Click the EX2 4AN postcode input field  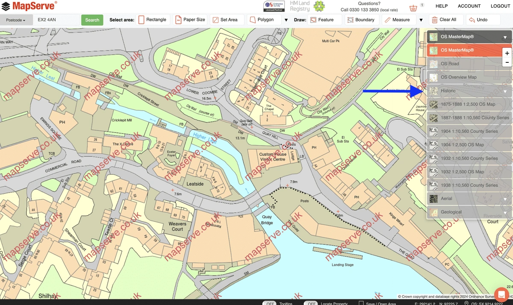(x=56, y=20)
